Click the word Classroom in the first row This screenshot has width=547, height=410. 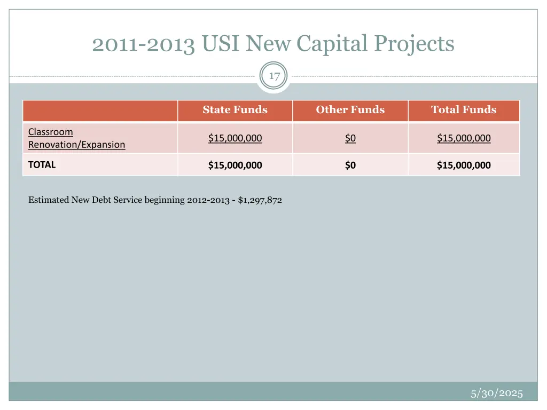51,132
